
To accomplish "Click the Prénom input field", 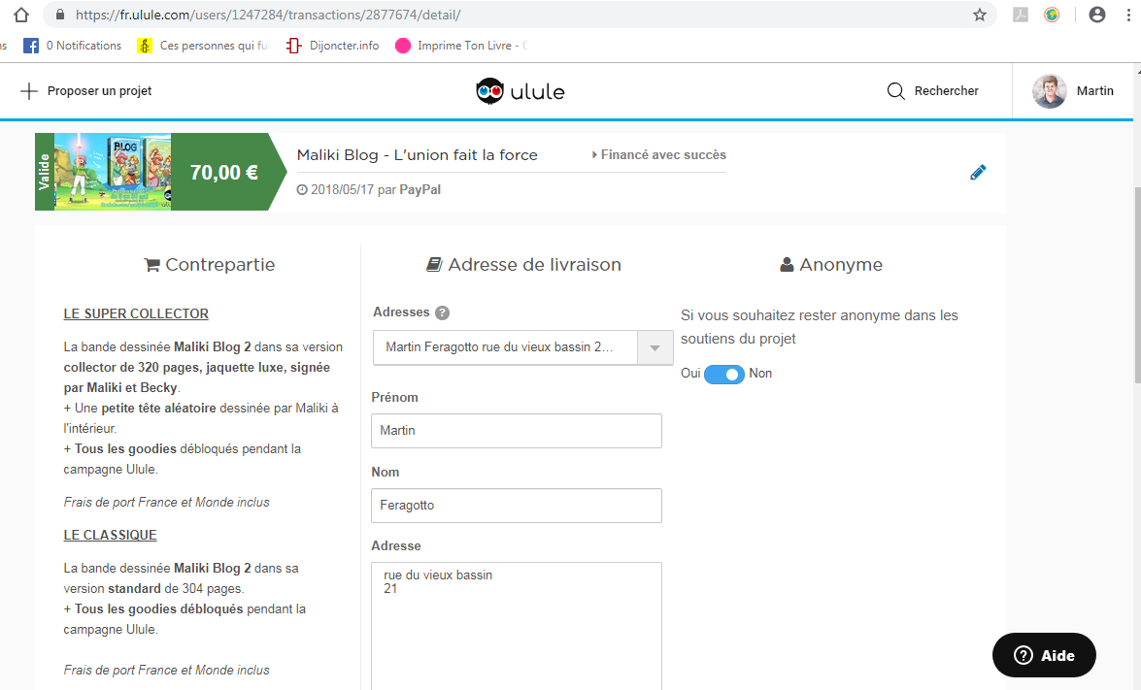I will click(516, 431).
